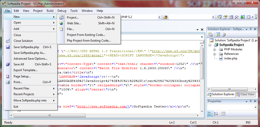Close the Properties panel
This screenshot has height=127, width=260.
tap(255, 101)
